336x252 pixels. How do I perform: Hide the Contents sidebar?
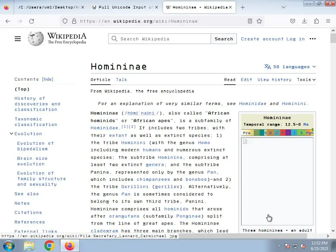(x=48, y=79)
